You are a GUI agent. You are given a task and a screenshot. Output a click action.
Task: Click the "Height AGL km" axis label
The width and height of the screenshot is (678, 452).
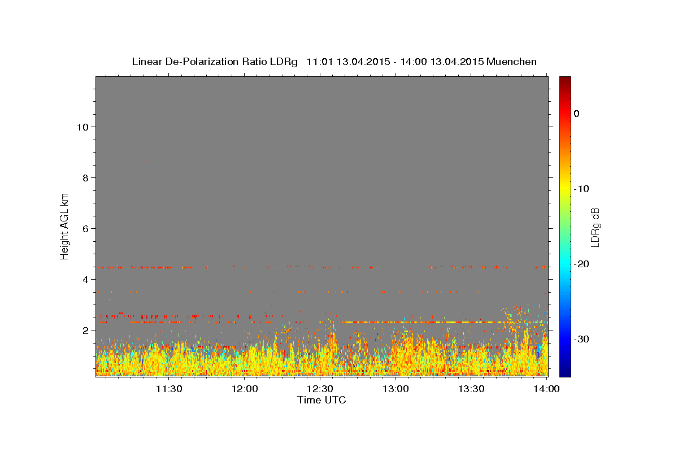(x=65, y=225)
